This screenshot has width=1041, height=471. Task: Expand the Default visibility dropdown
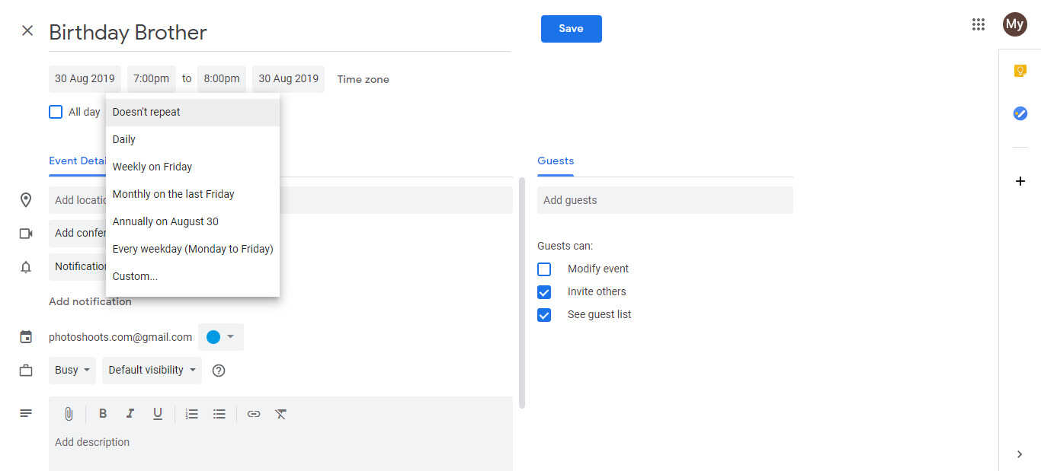pyautogui.click(x=152, y=371)
